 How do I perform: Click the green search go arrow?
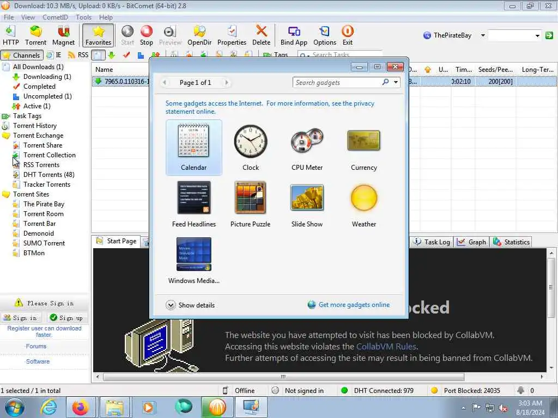click(549, 35)
